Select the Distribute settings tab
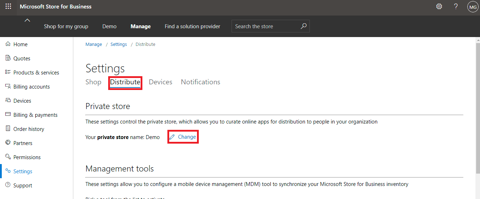Viewport: 480px width, 199px height. coord(125,82)
